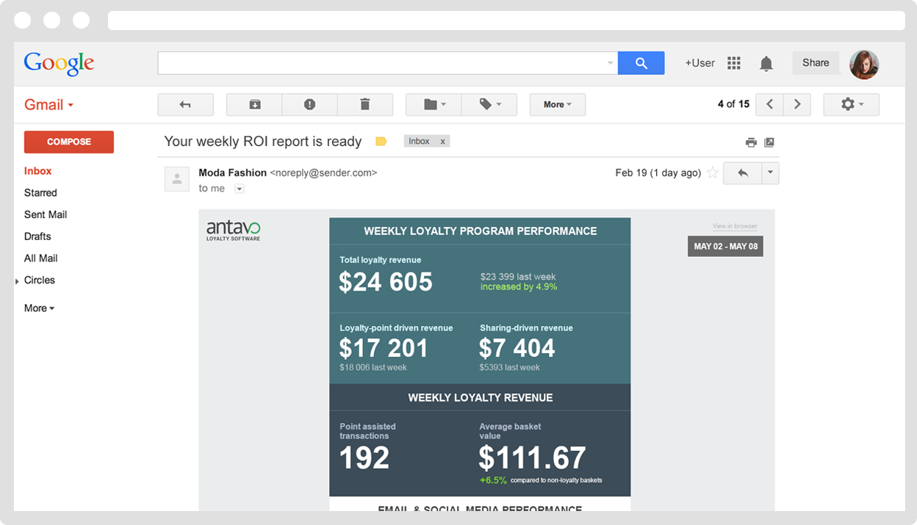Image resolution: width=917 pixels, height=525 pixels.
Task: Remove the Inbox label with x
Action: click(442, 142)
